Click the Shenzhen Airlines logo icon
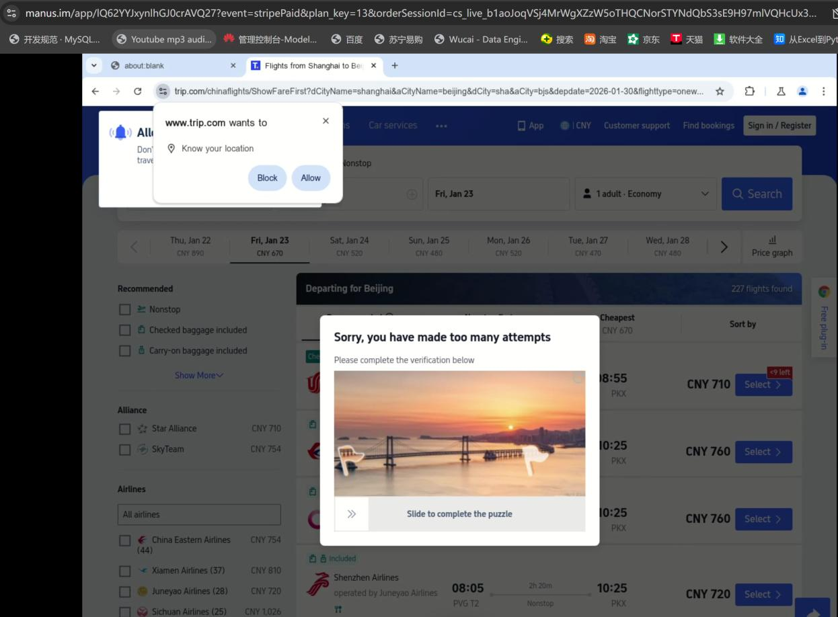This screenshot has height=617, width=838. (x=318, y=584)
